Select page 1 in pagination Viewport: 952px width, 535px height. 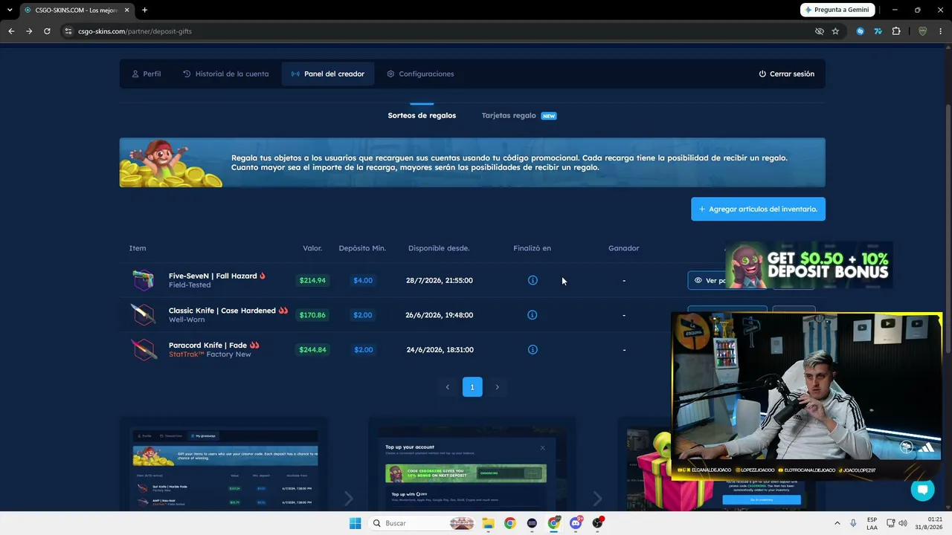coord(472,387)
